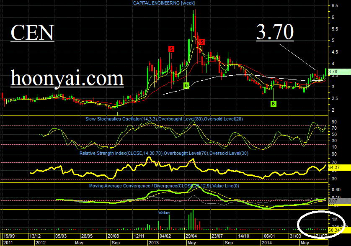The height and width of the screenshot is (246, 351).
Task: Click the 10 level on the stochastics axis
Action: click(x=334, y=147)
